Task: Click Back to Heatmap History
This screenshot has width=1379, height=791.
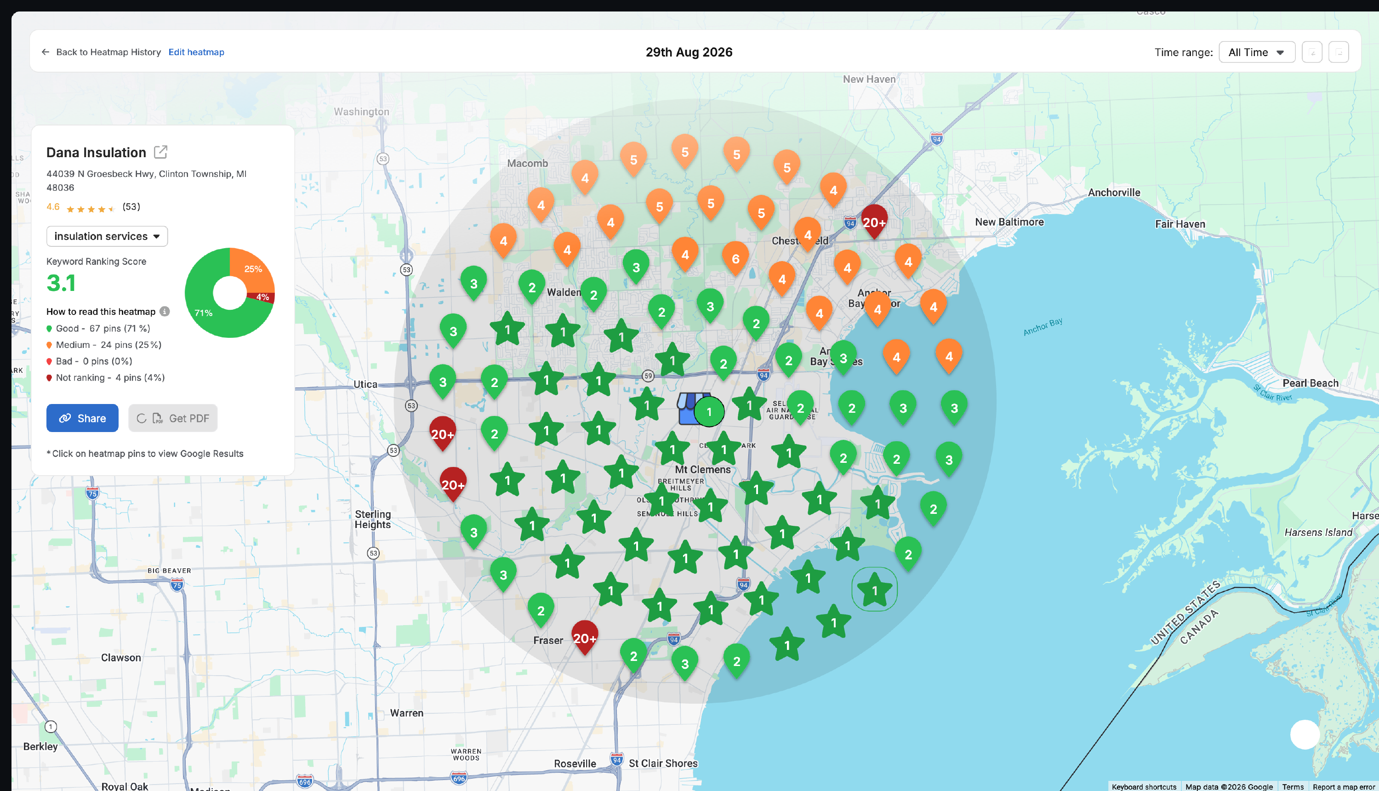Action: click(x=108, y=52)
